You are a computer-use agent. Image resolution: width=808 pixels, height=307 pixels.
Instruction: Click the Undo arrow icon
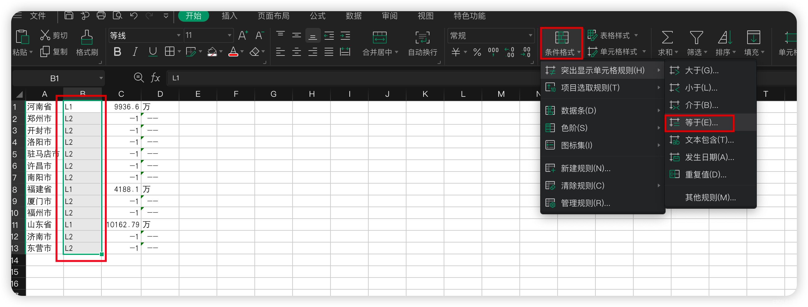click(x=134, y=16)
